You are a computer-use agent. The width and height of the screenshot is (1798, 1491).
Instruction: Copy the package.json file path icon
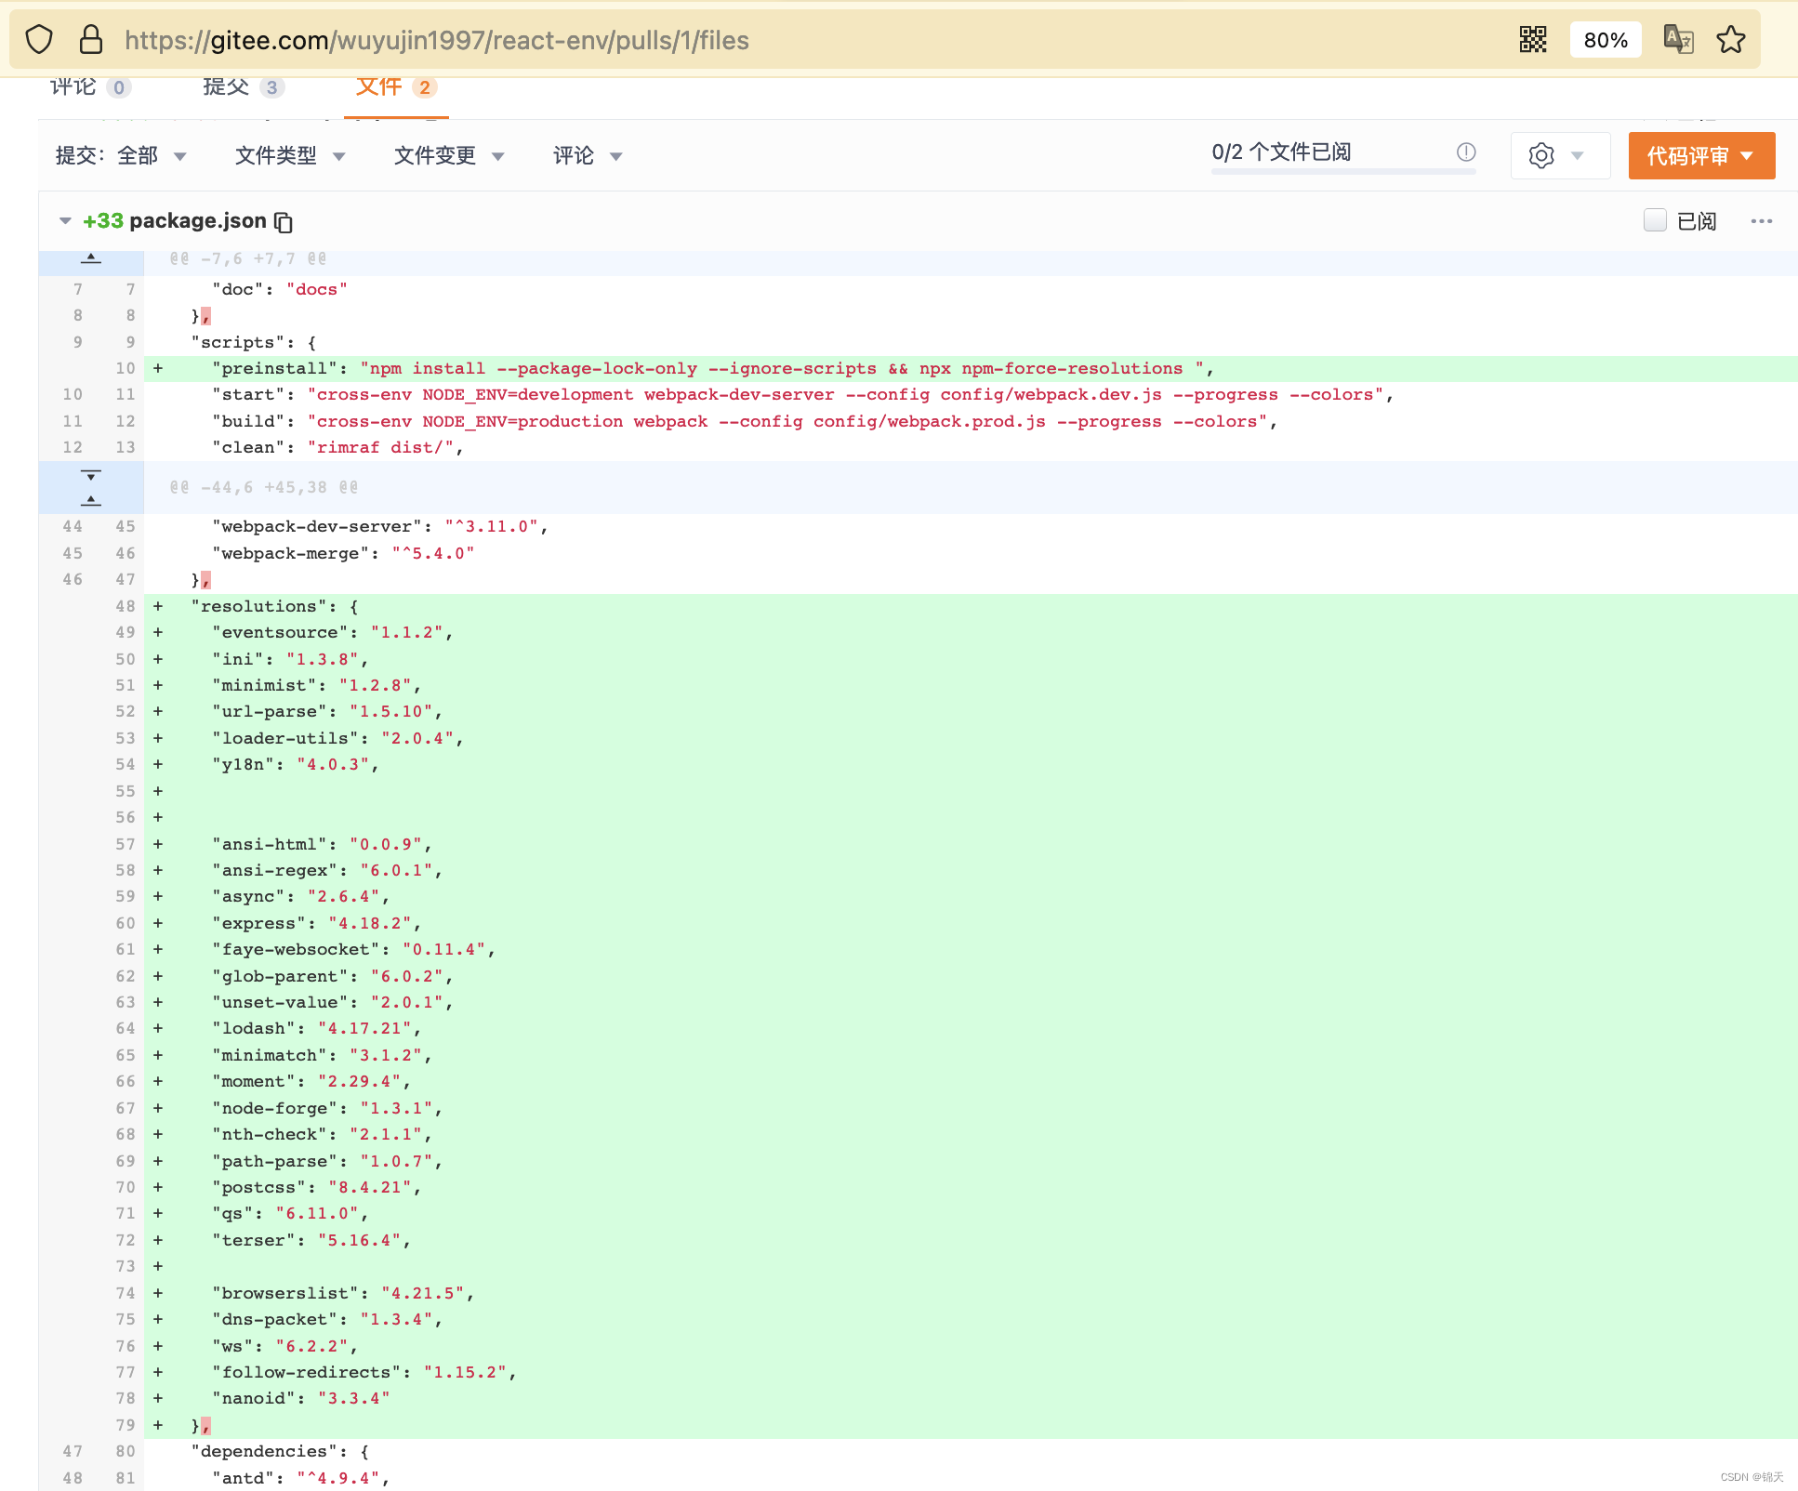pyautogui.click(x=284, y=222)
